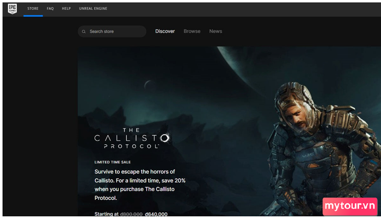Click the Search store input field

112,32
